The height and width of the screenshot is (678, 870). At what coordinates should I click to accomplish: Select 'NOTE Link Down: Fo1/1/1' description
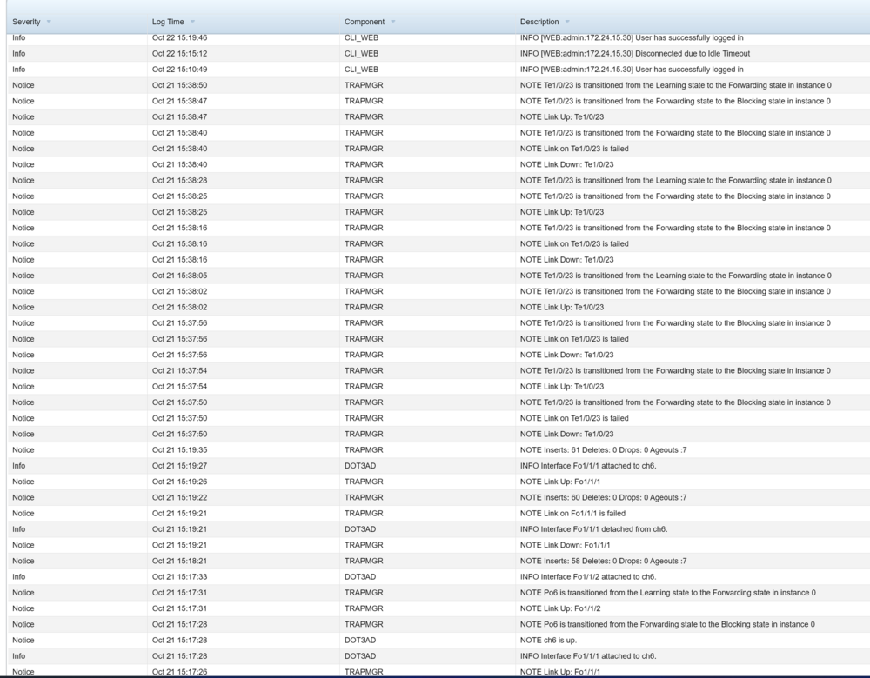pos(565,546)
